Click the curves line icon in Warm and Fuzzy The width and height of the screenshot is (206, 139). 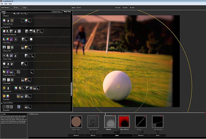(x=23, y=21)
